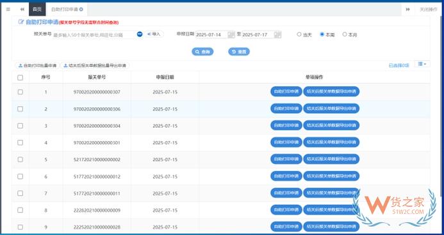The height and width of the screenshot is (235, 444).
Task: Click 自助打印申请 button in row 1
Action: [x=286, y=92]
